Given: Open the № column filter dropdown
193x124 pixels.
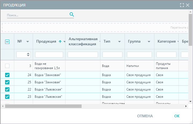Looking at the screenshot, I should tap(28, 42).
